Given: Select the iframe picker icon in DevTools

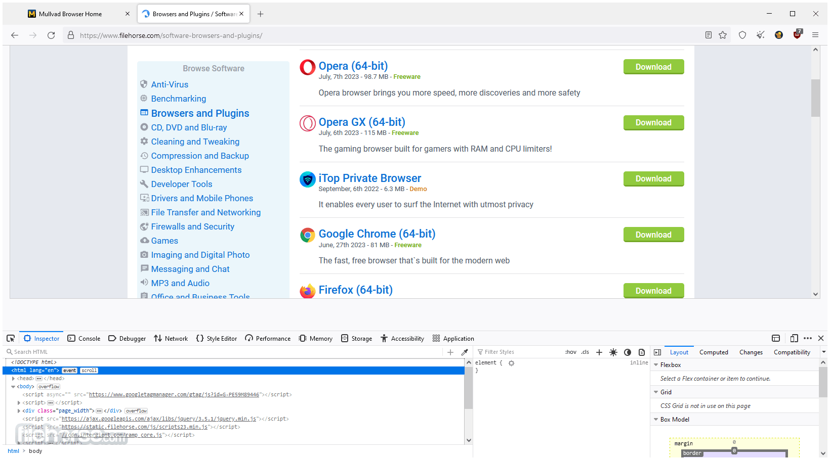Looking at the screenshot, I should (x=776, y=339).
